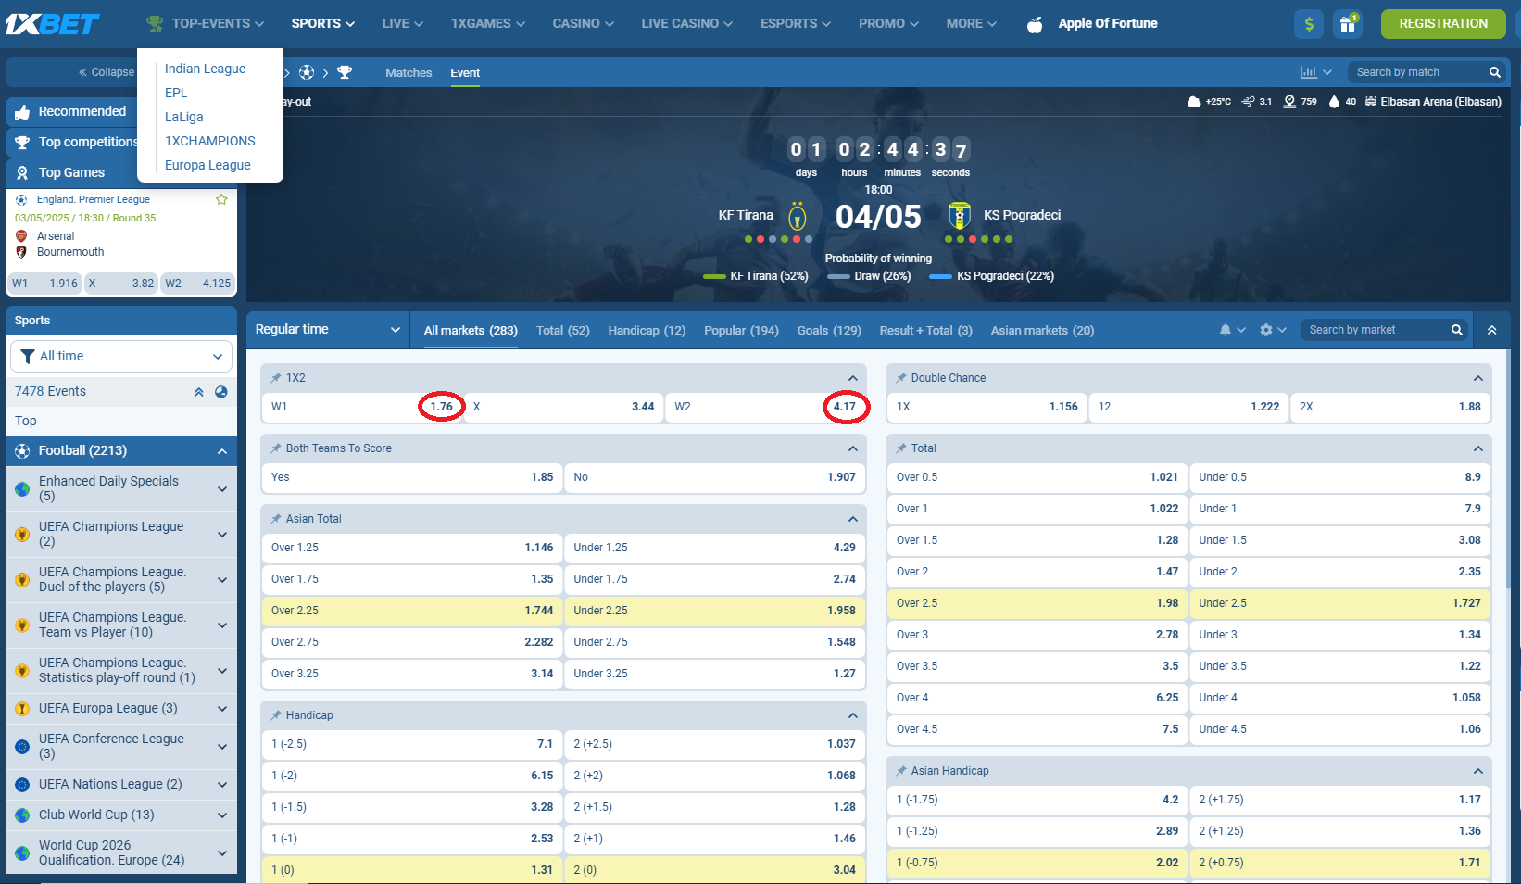The image size is (1521, 884).
Task: Open the KF Tirana team link
Action: pyautogui.click(x=746, y=215)
